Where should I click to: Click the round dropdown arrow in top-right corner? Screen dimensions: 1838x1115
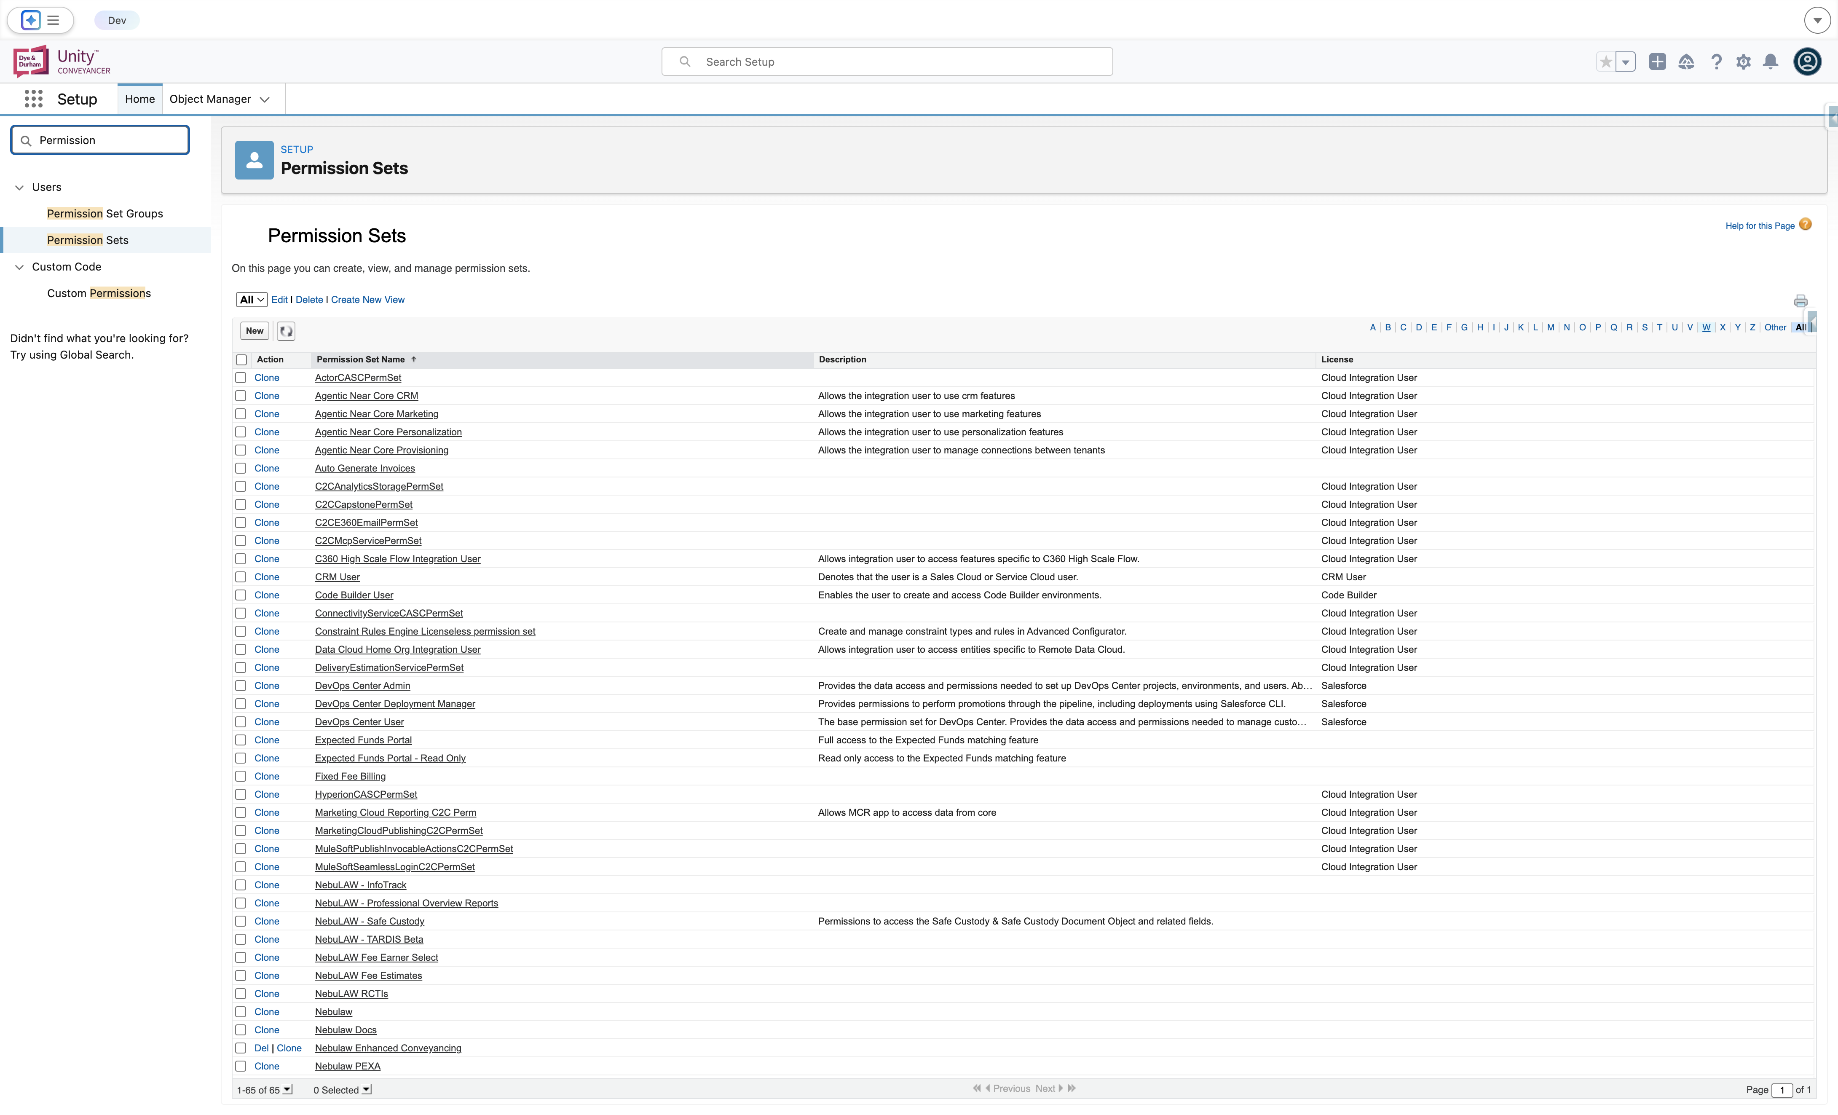pyautogui.click(x=1817, y=20)
